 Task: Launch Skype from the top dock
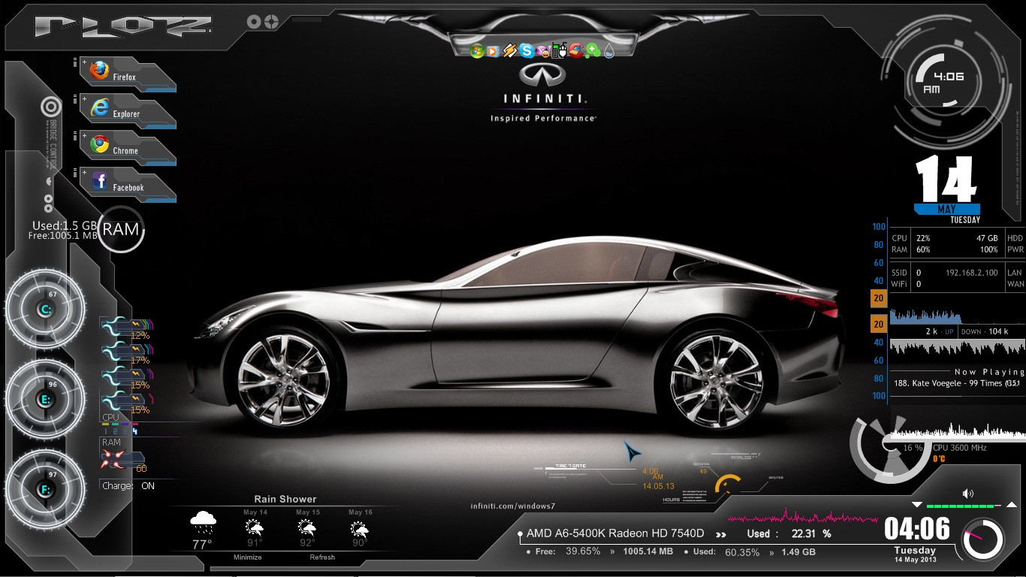coord(527,51)
